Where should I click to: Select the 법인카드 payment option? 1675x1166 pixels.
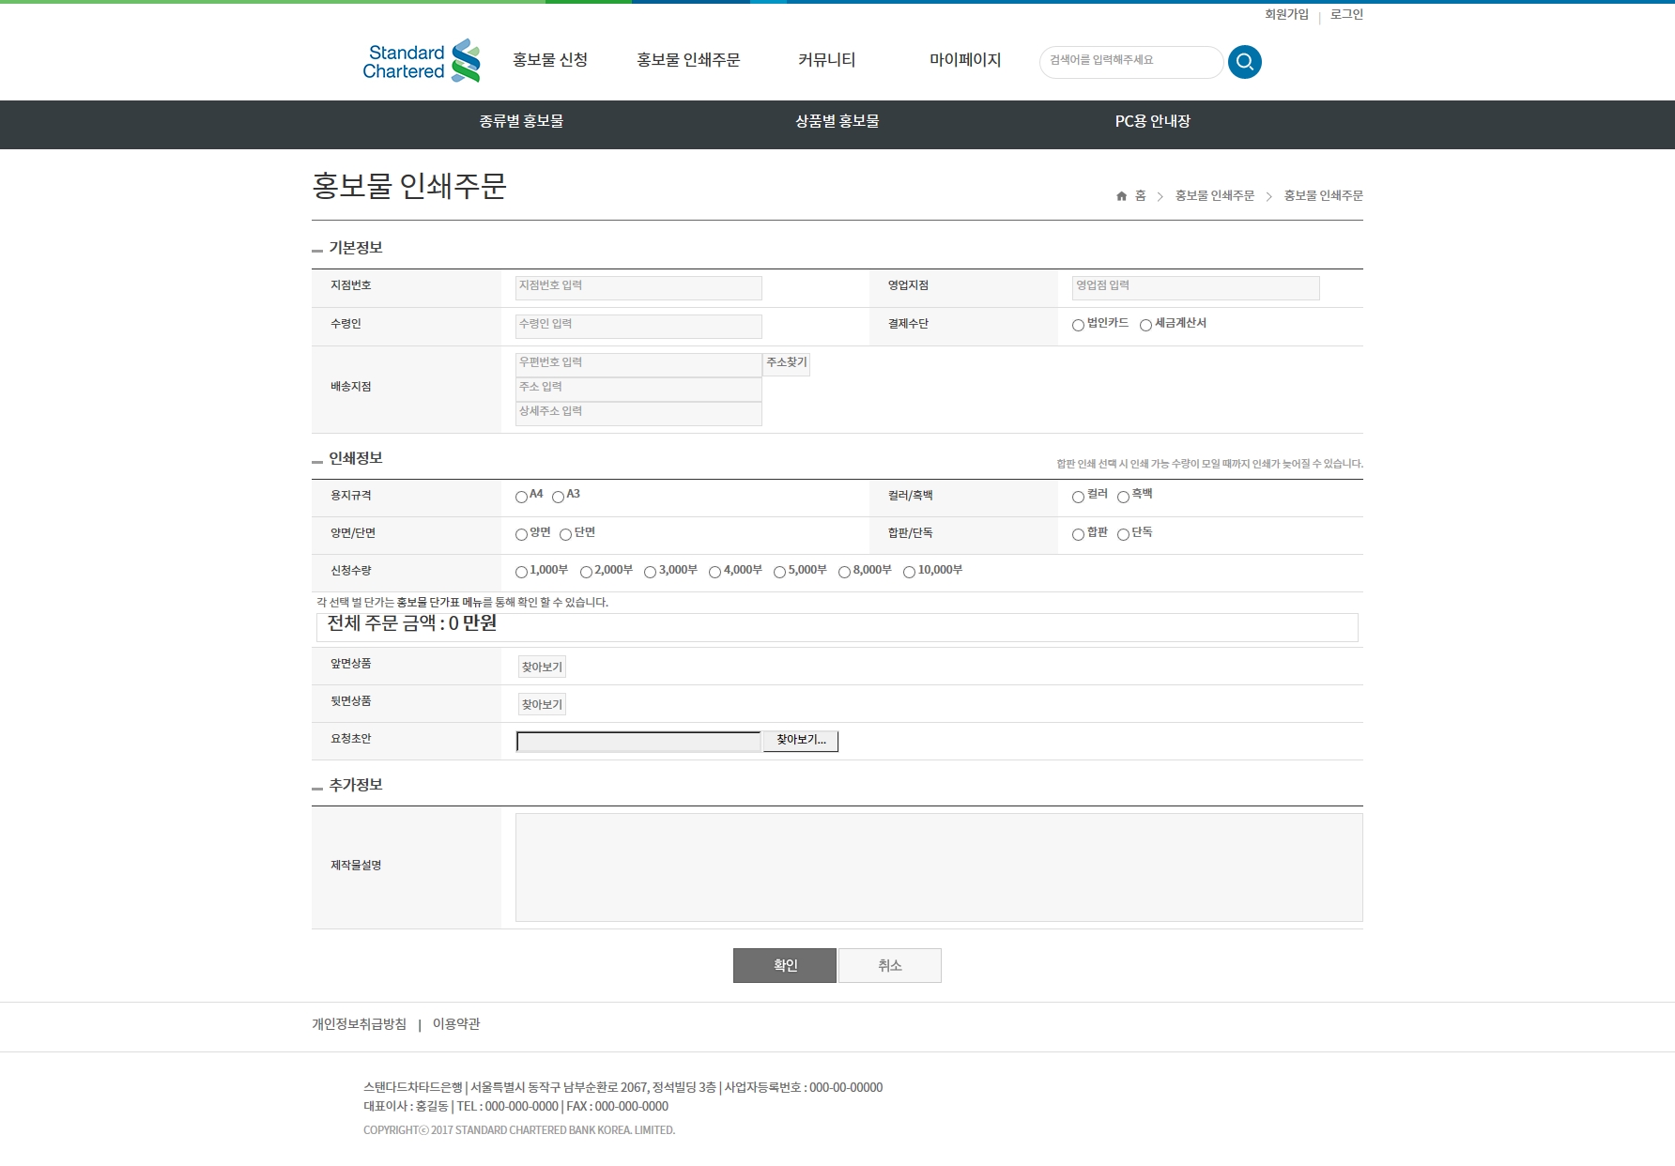1078,325
